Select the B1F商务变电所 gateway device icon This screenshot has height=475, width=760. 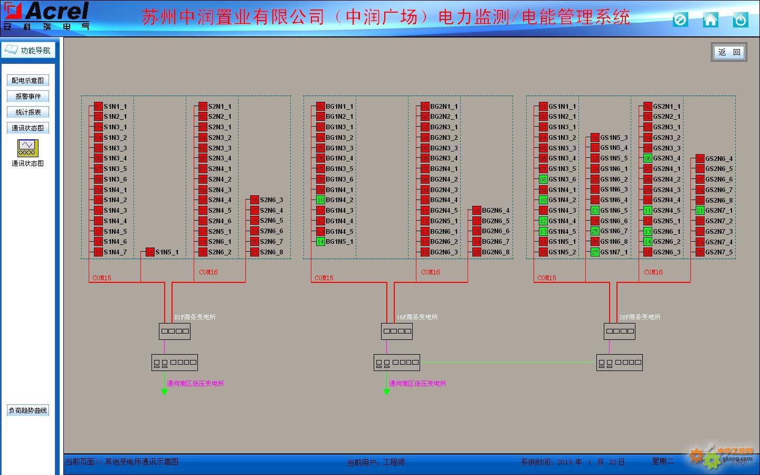pyautogui.click(x=175, y=331)
